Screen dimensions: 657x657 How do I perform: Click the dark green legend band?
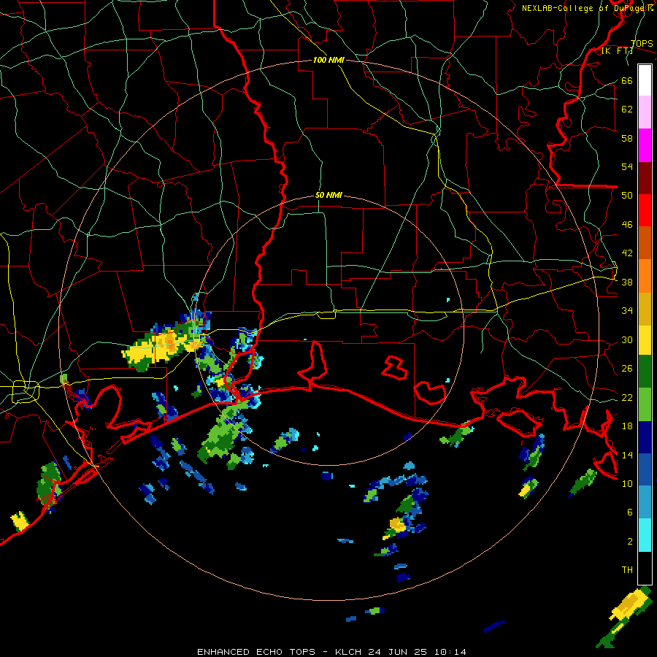pos(645,372)
